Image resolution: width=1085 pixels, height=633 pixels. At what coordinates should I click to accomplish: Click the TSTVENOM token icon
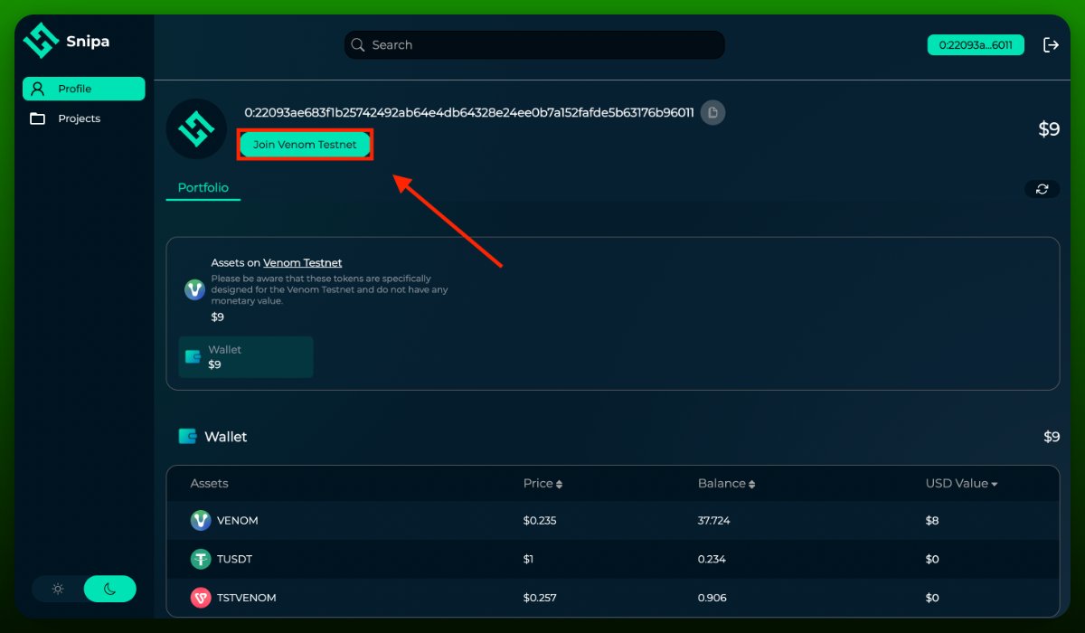(201, 598)
